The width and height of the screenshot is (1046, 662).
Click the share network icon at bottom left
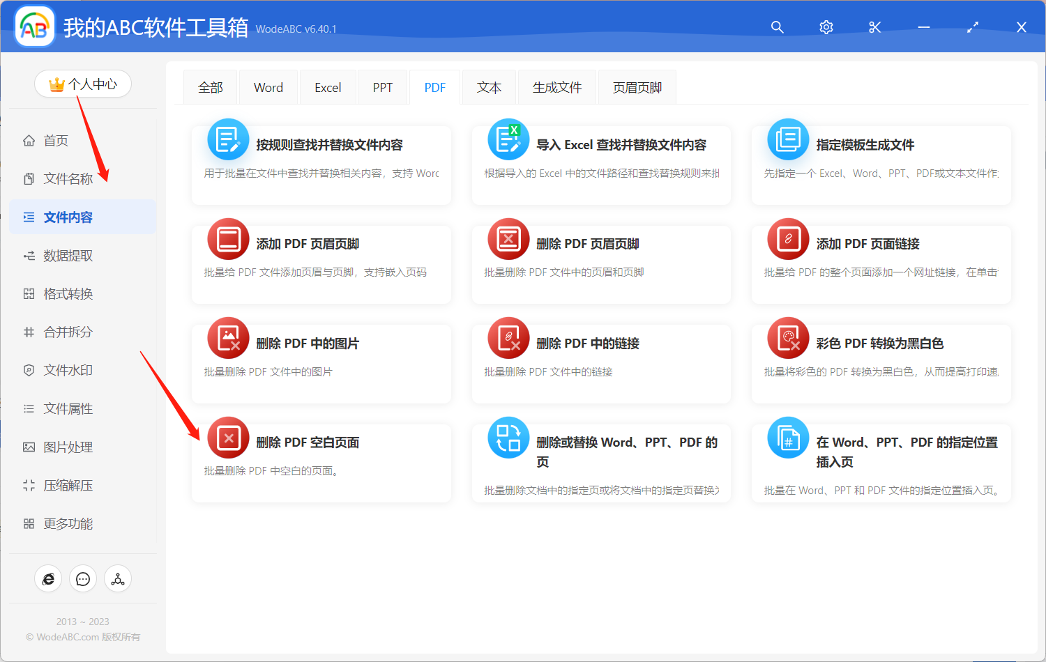[x=117, y=578]
